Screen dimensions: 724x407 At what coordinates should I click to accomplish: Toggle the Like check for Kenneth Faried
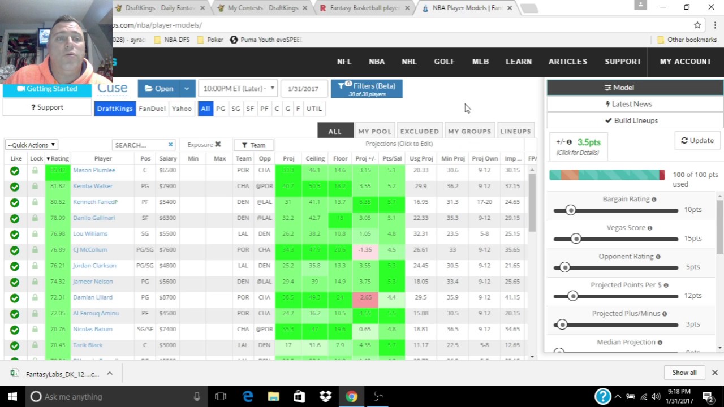pos(15,202)
